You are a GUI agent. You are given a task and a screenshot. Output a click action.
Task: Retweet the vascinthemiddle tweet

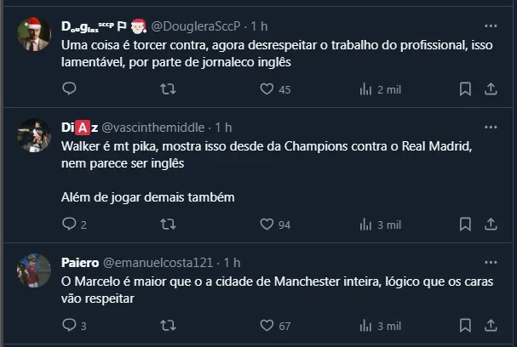tap(169, 225)
